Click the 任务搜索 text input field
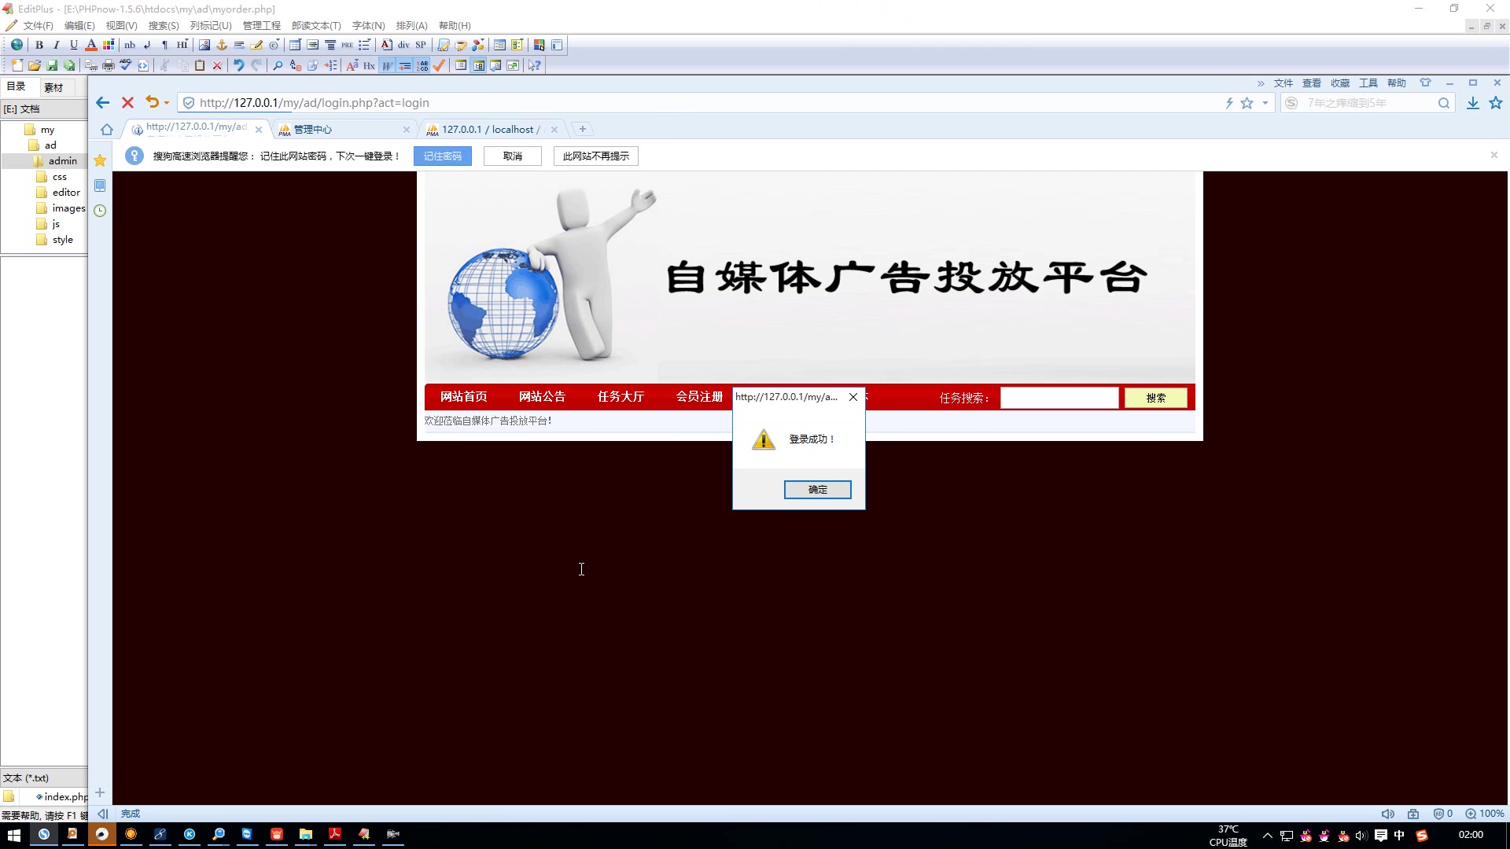 pyautogui.click(x=1059, y=398)
